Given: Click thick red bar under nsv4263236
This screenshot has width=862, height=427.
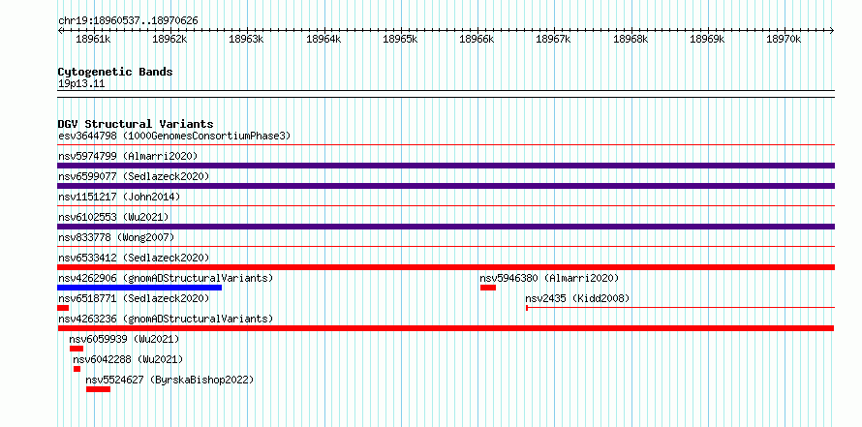Looking at the screenshot, I should click(x=446, y=328).
